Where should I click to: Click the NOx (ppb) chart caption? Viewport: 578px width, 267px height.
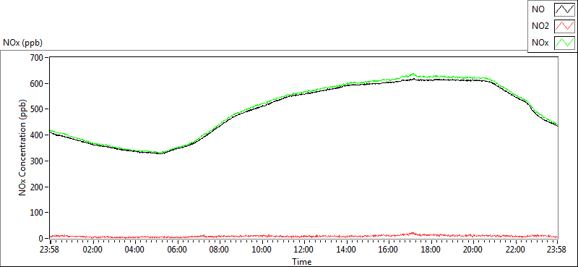coord(22,43)
